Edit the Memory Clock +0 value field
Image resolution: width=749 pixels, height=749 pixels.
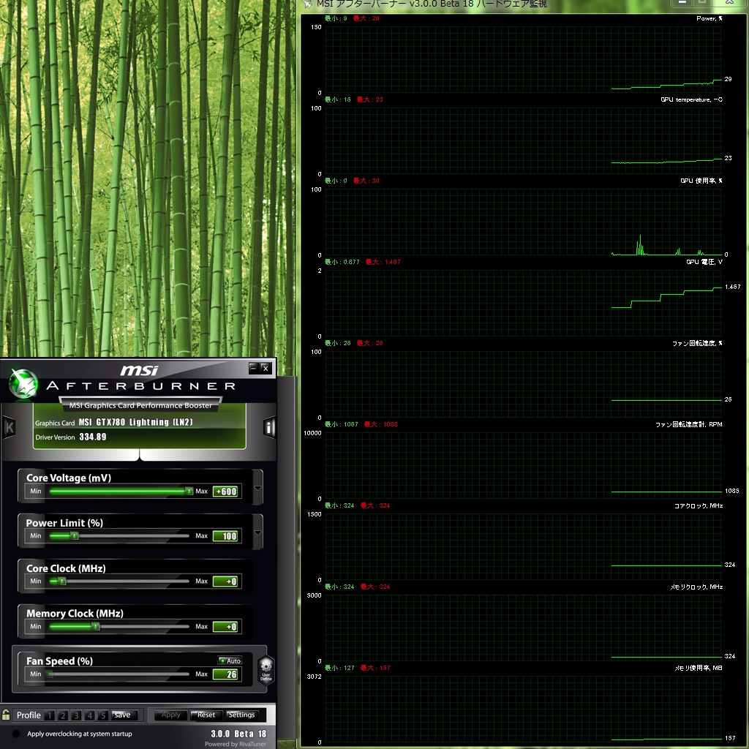pos(225,627)
